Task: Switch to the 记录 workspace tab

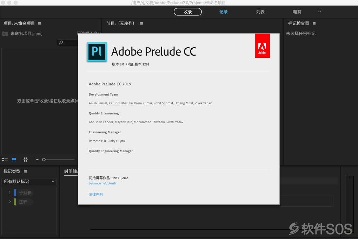Action: (223, 12)
